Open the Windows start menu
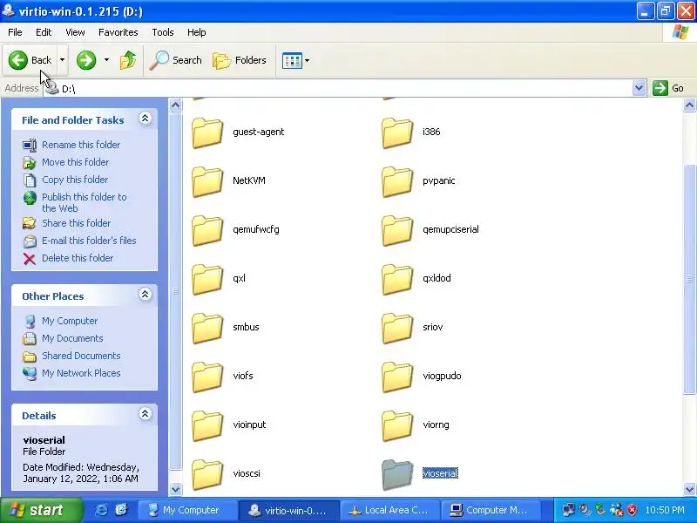The height and width of the screenshot is (523, 697). (41, 510)
